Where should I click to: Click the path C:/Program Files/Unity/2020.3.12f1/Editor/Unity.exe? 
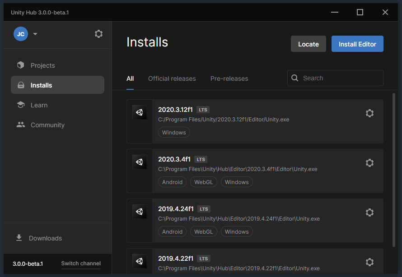click(x=224, y=120)
